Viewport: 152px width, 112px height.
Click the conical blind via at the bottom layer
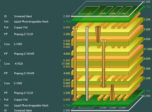112,93
